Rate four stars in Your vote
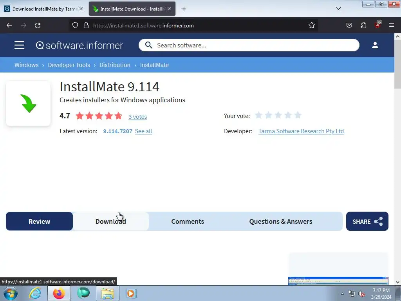Viewport: 401px width, 301px height. [x=288, y=115]
